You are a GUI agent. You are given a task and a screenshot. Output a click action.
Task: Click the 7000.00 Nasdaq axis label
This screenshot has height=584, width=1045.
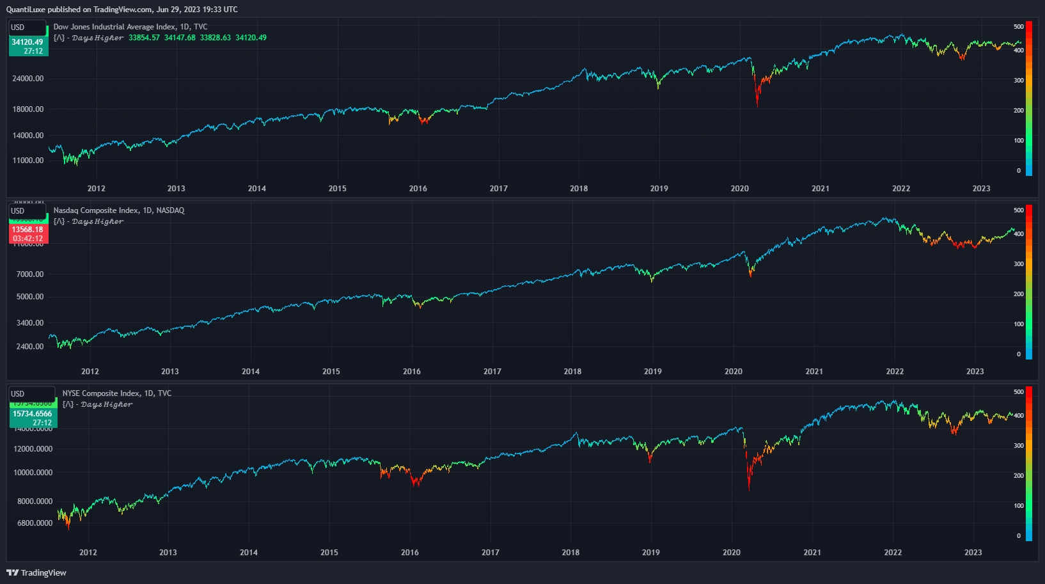[30, 274]
